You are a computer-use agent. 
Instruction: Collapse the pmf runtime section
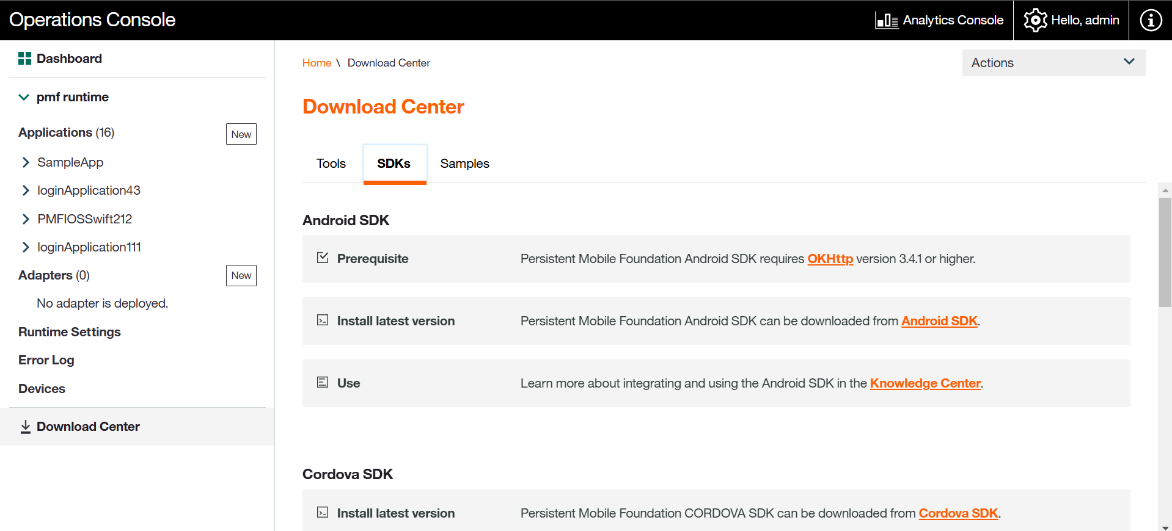pos(24,97)
